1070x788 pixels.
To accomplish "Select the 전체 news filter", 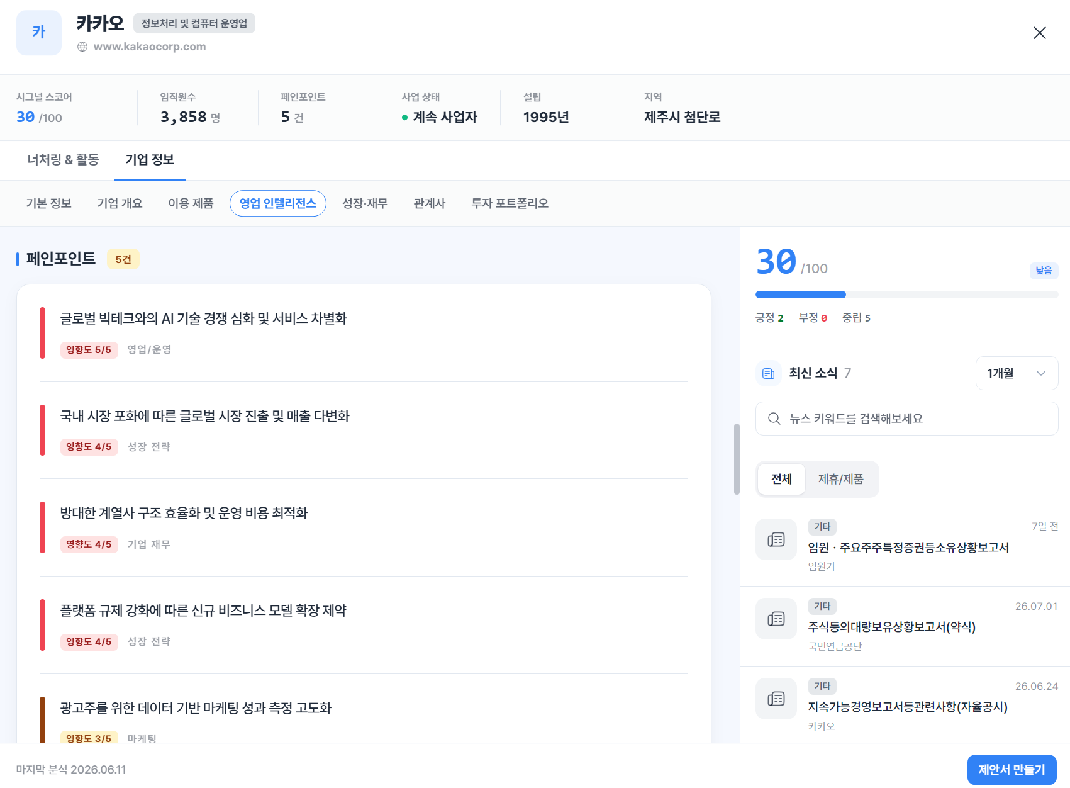I will point(781,480).
